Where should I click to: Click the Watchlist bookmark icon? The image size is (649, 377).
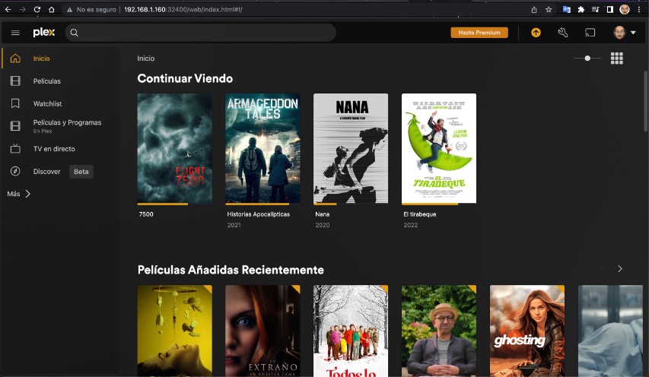pos(15,103)
